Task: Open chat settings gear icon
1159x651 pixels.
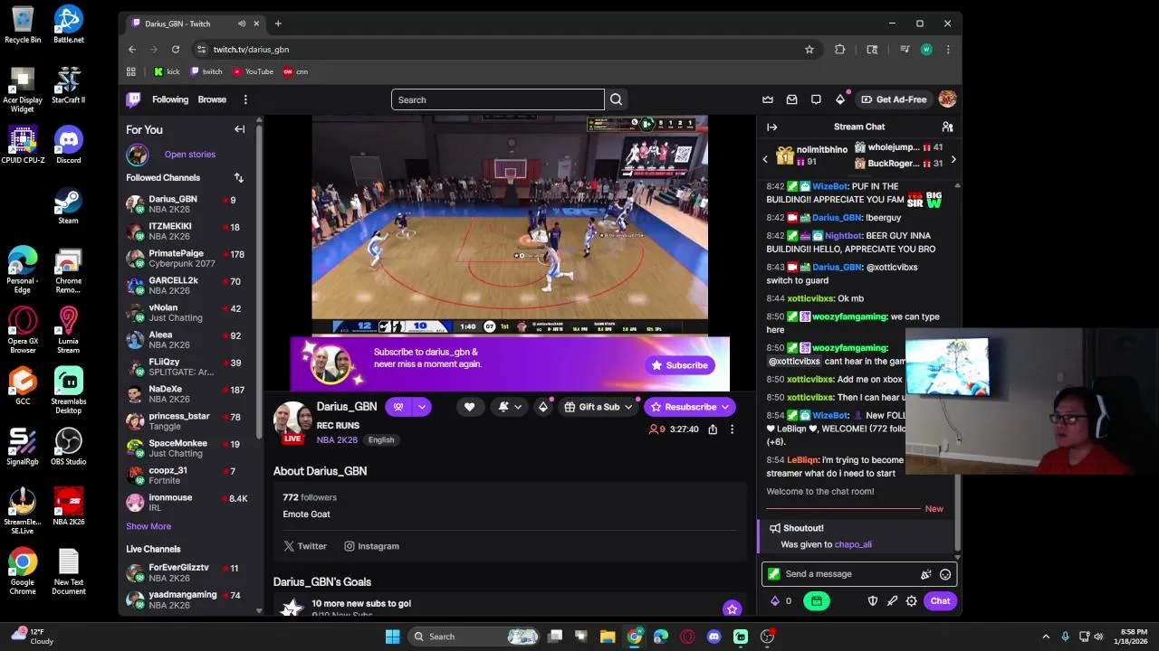Action: (911, 601)
